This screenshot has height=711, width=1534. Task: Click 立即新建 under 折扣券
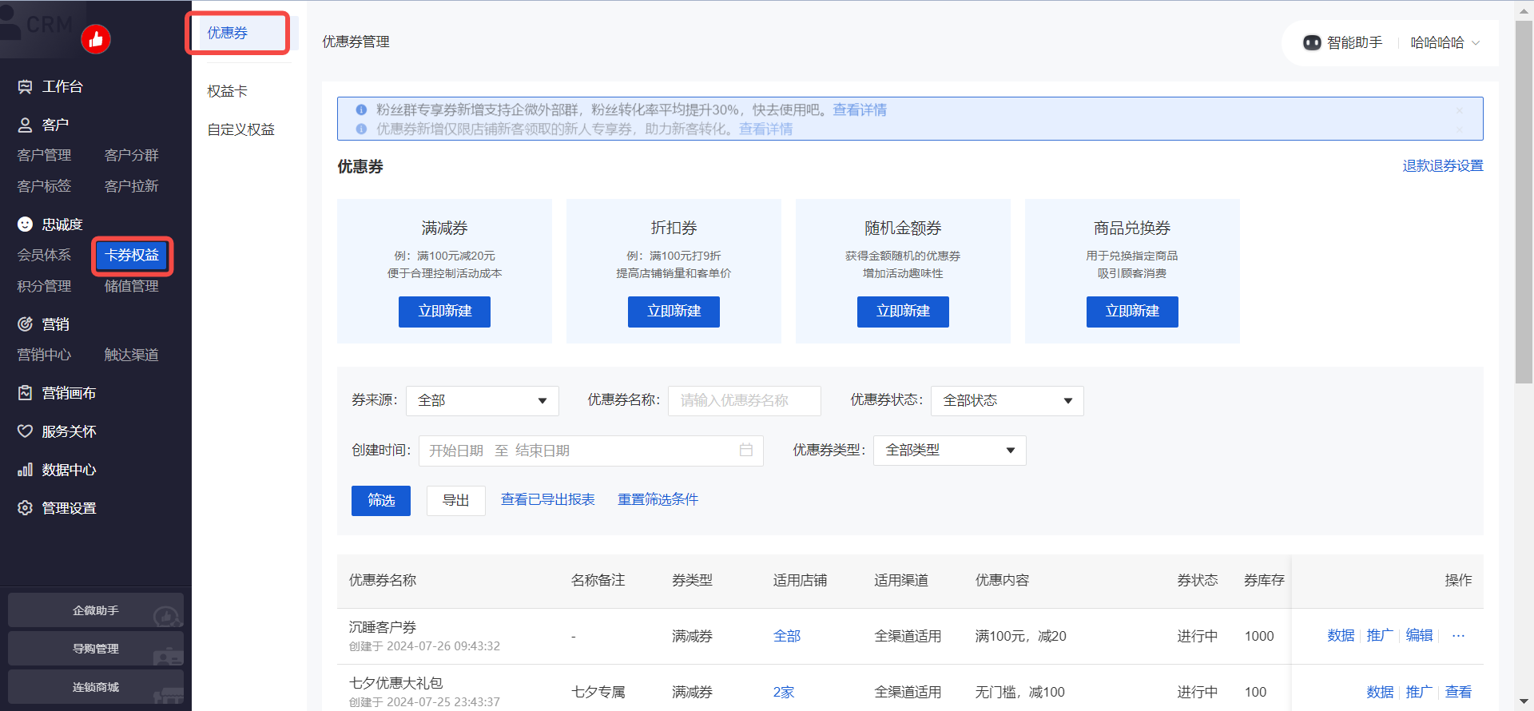click(674, 312)
